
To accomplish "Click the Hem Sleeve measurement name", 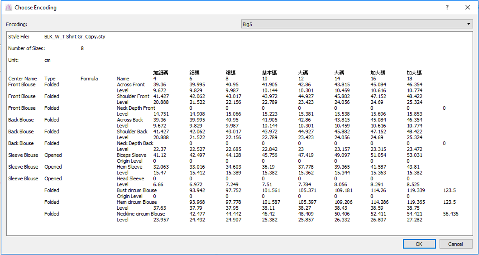I will (x=130, y=167).
